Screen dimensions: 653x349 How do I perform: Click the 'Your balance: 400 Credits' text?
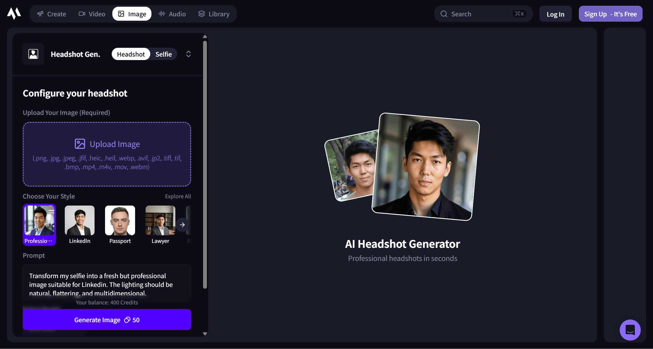(107, 302)
